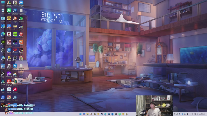
Task: Open the KOOK desktop shortcut
Action: coord(15,35)
